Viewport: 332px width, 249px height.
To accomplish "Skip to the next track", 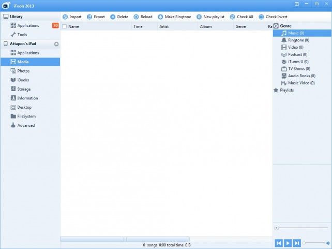I will coord(297,243).
